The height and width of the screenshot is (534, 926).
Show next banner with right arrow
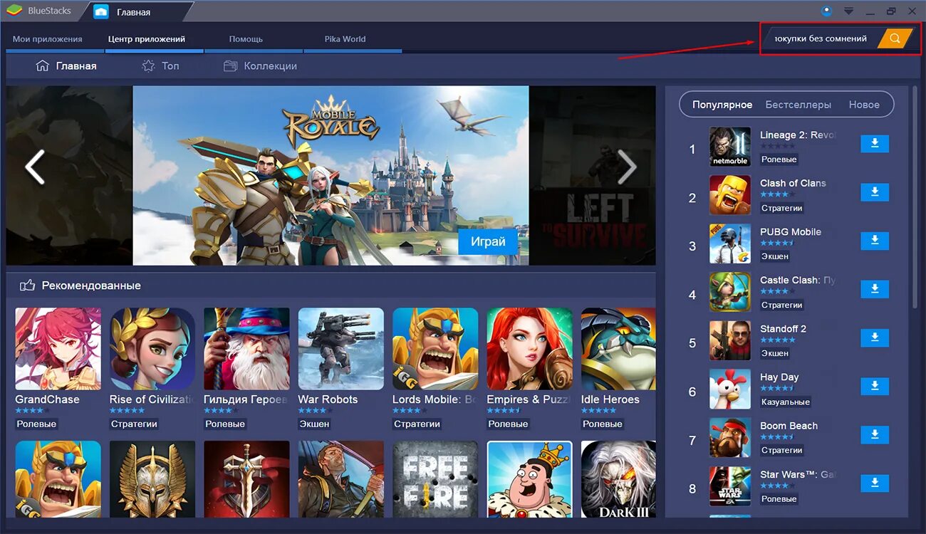(x=627, y=167)
